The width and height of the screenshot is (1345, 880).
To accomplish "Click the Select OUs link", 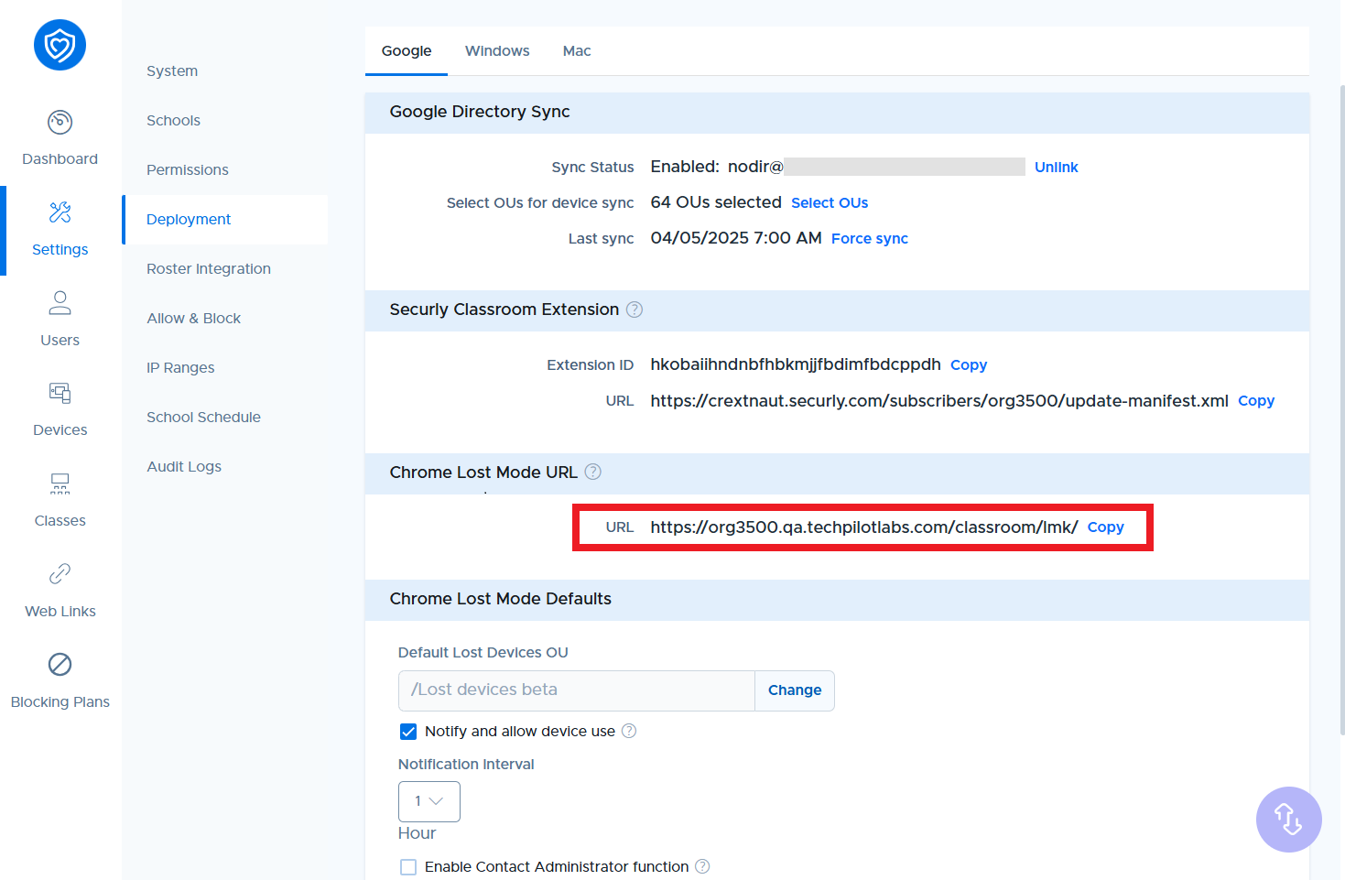I will click(830, 203).
